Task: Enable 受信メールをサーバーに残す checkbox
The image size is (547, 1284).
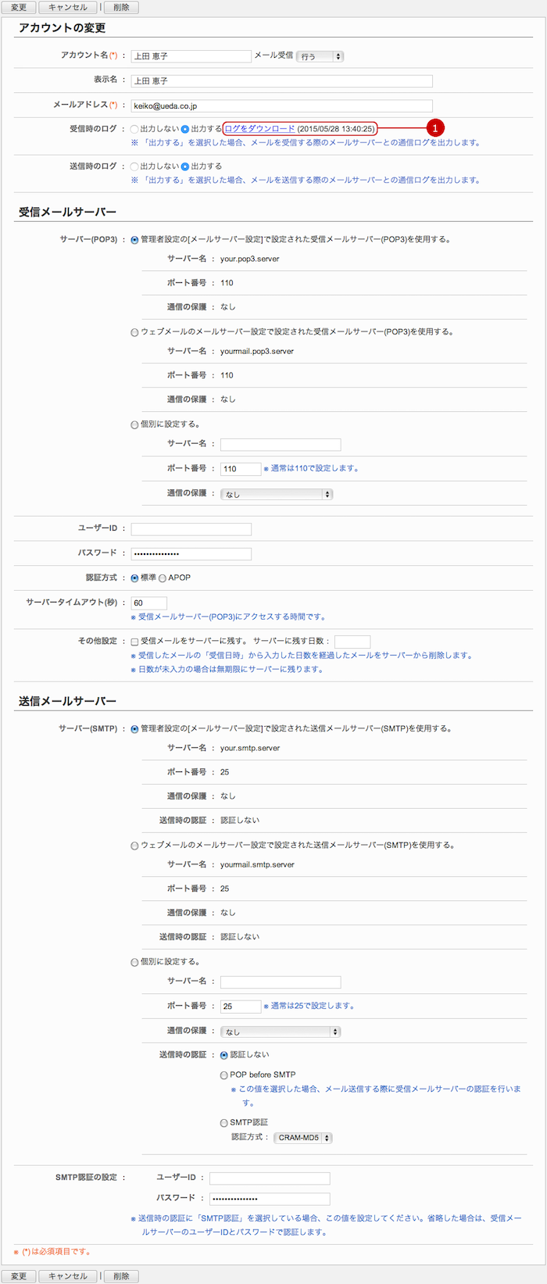Action: point(135,642)
